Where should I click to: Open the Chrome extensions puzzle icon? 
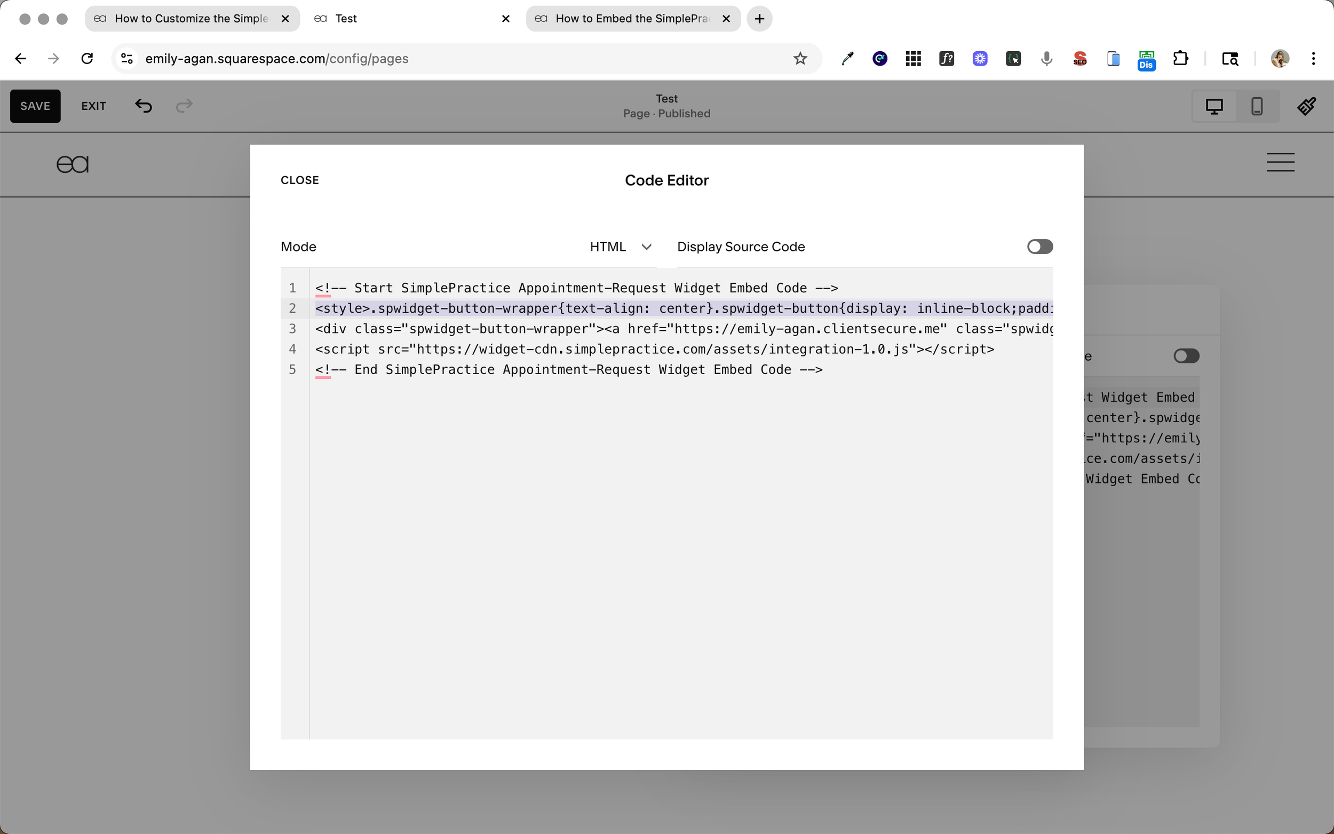pos(1180,59)
